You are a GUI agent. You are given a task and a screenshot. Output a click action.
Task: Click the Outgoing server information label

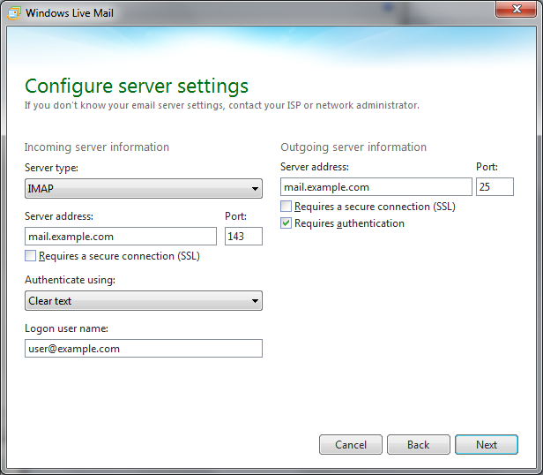[x=353, y=147]
